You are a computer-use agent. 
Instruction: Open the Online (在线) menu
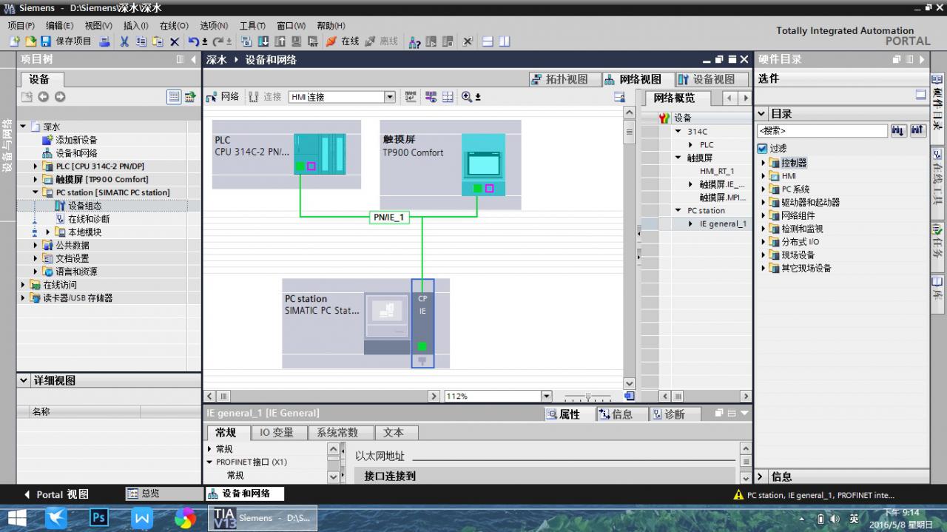[x=174, y=25]
